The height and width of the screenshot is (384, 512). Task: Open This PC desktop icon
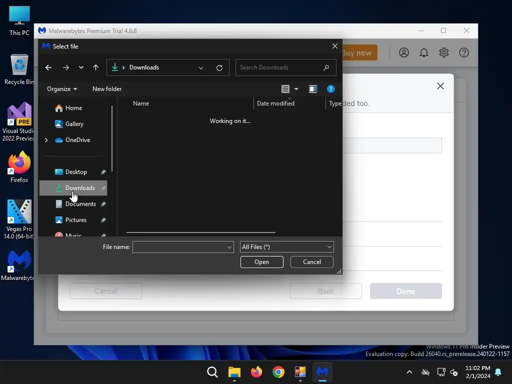[x=19, y=21]
